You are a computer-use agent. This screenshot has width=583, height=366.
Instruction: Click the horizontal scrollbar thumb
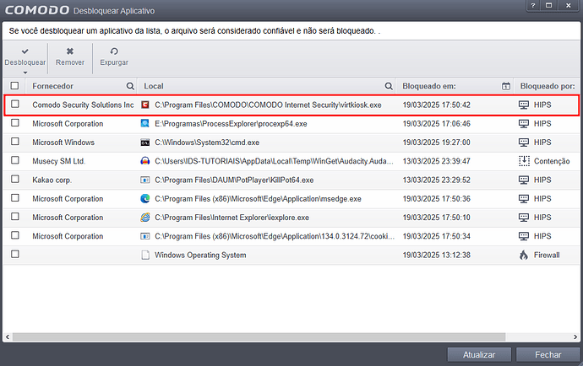click(x=259, y=337)
